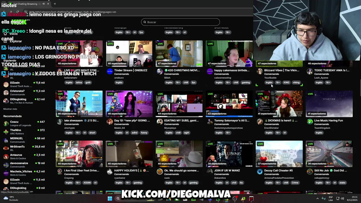
Task: Open JOIN IF UR W MANZ stream title
Action: click(227, 171)
